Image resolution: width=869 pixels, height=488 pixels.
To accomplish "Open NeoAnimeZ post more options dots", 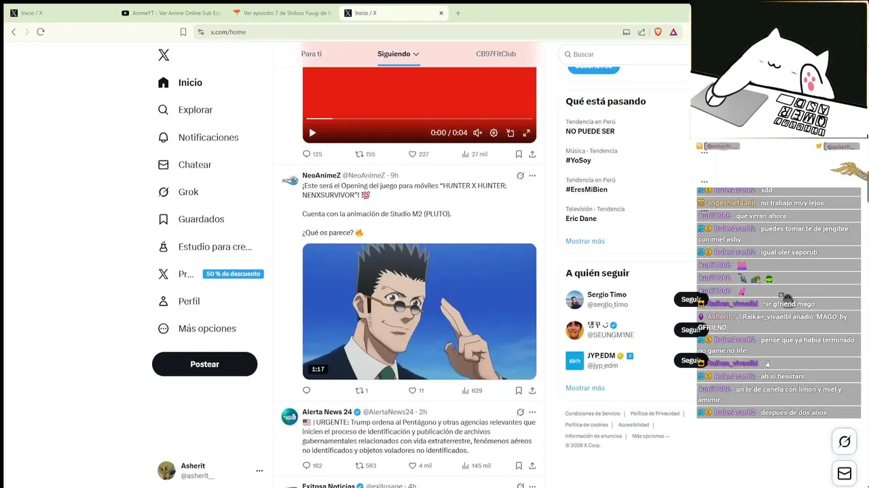I will 532,176.
